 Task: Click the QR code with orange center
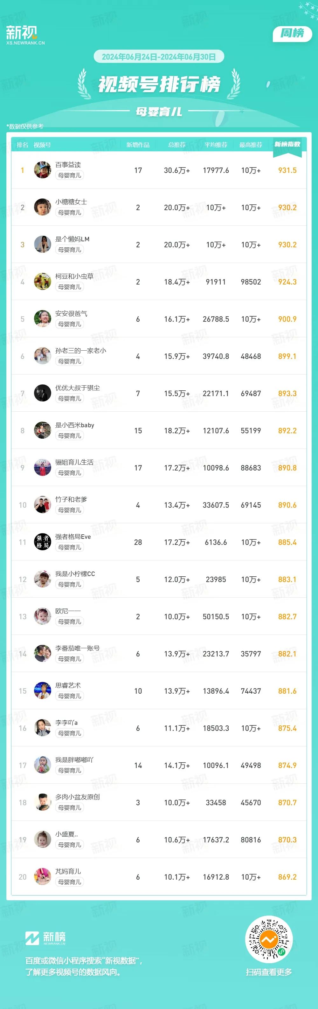pos(269,939)
